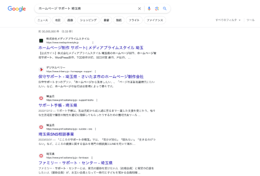Click pref.saitama.lg.jp famisapo URL
The height and width of the screenshot is (176, 260).
[67, 158]
